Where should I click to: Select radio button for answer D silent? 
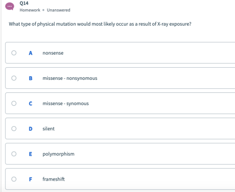click(x=14, y=129)
